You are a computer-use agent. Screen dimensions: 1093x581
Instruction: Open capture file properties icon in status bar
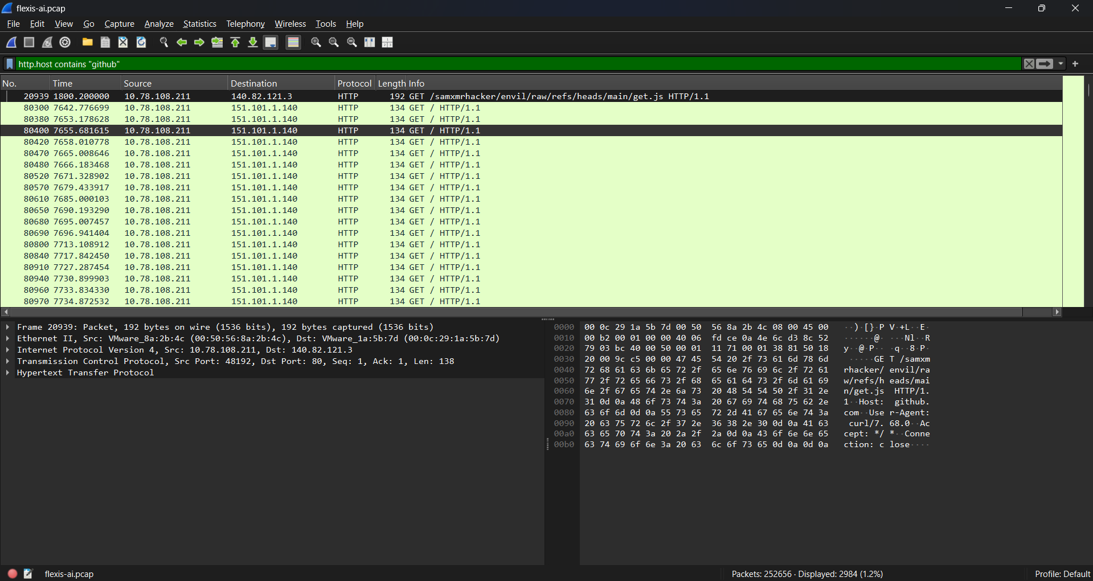click(x=28, y=574)
